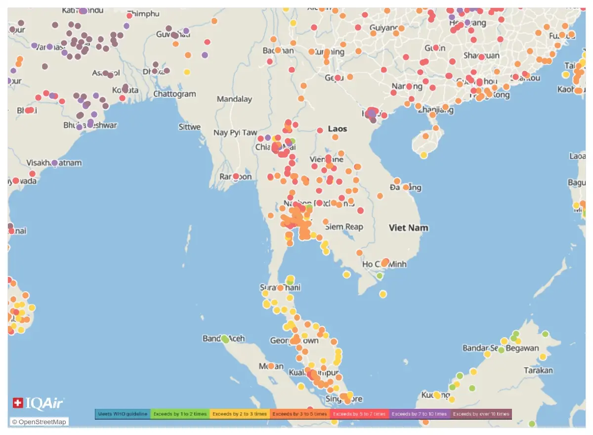
Task: Select the 'Meets WHO guideline' legend swatch
Action: (x=123, y=414)
